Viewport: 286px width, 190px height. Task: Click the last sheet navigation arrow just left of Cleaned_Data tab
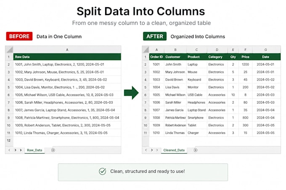157,150
